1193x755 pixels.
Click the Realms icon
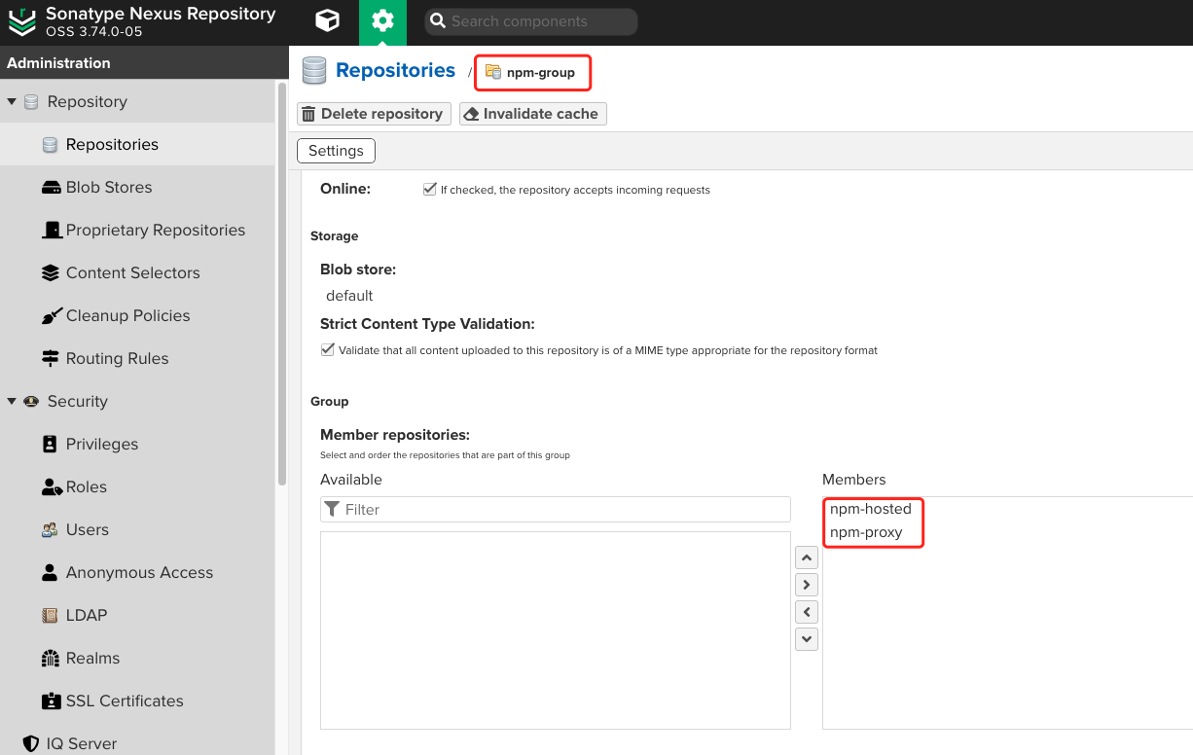pyautogui.click(x=51, y=659)
